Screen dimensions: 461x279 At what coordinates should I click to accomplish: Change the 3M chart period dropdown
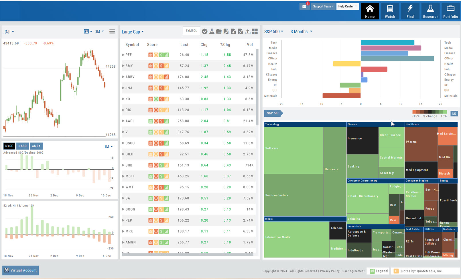click(100, 32)
